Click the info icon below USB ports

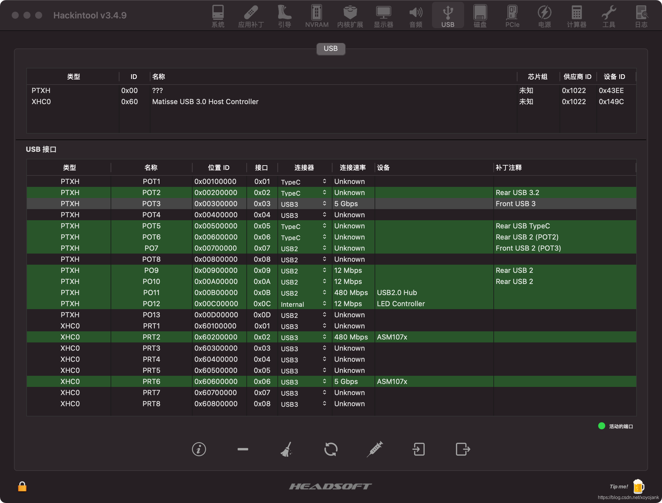(x=199, y=449)
